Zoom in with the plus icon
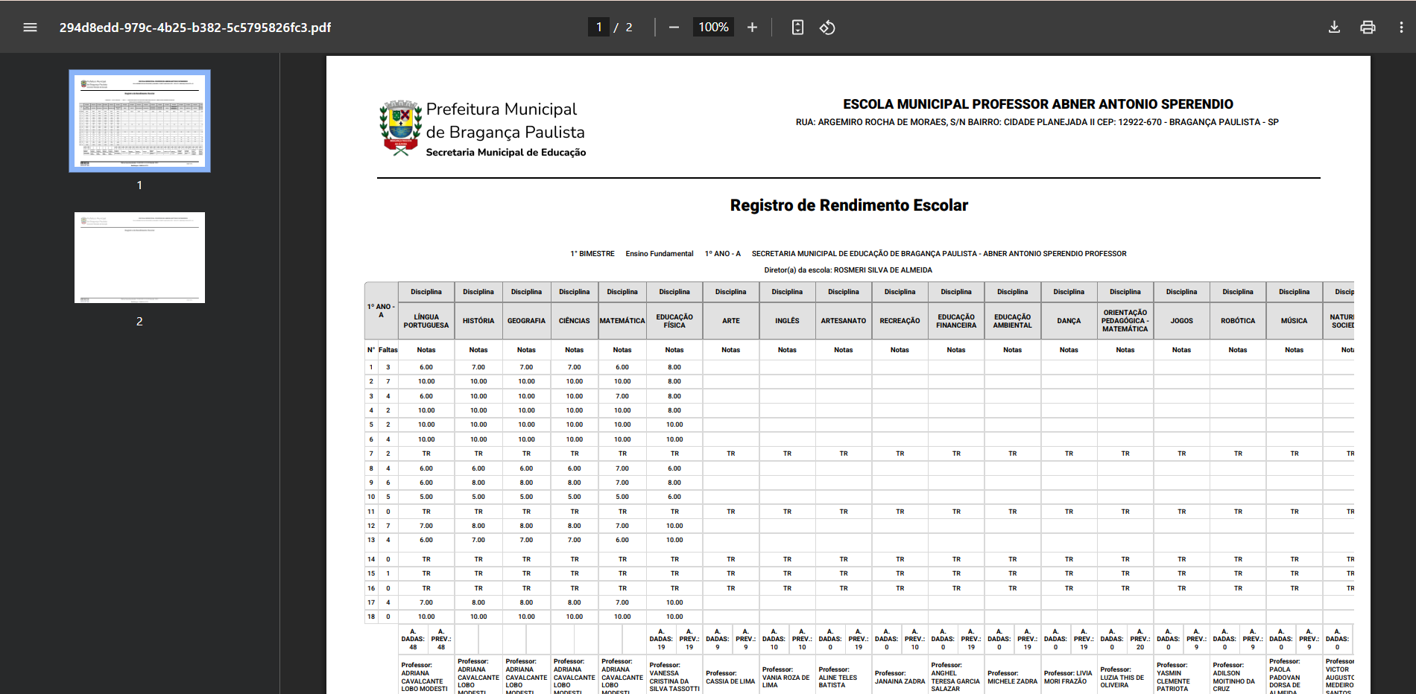This screenshot has width=1416, height=694. [752, 28]
